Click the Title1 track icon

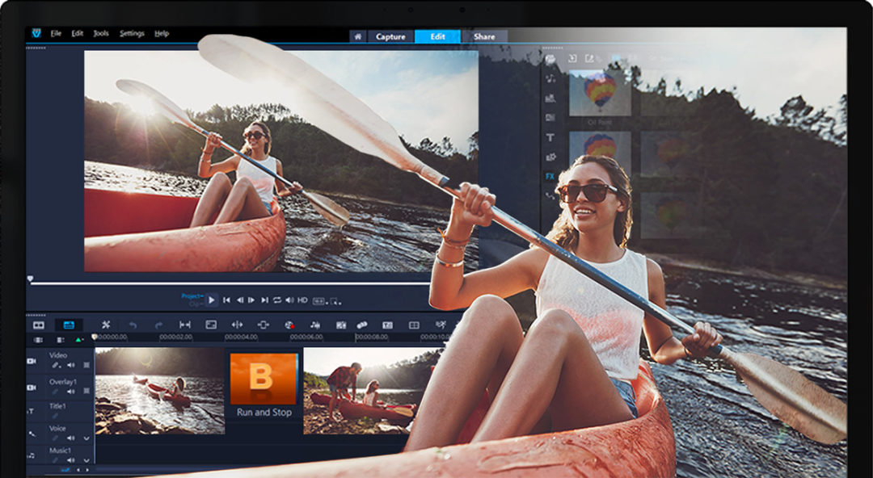pyautogui.click(x=32, y=411)
